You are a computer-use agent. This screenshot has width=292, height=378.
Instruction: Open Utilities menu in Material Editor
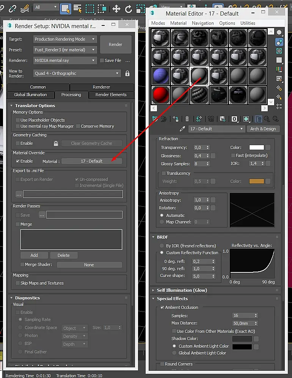point(248,23)
